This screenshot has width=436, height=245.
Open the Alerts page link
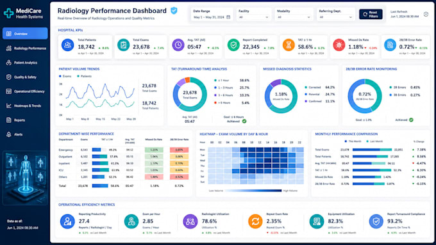pos(25,134)
